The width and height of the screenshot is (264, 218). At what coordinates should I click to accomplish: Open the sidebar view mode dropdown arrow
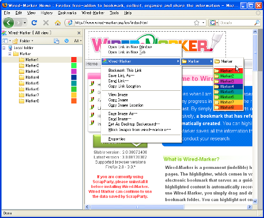[x=10, y=41]
